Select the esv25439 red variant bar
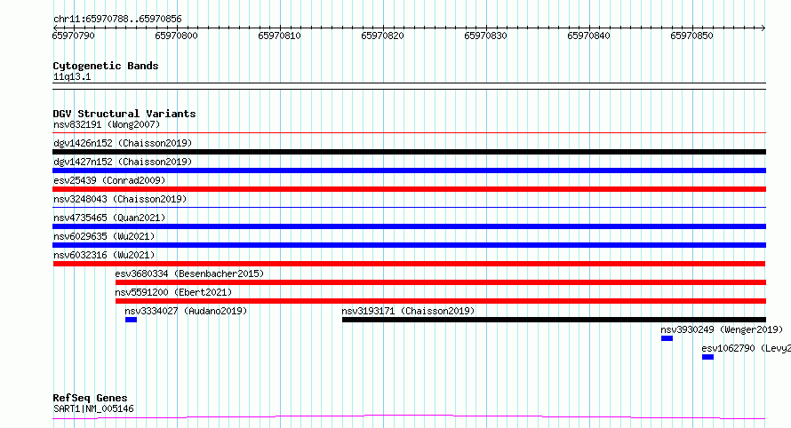Image resolution: width=791 pixels, height=428 pixels. click(409, 189)
